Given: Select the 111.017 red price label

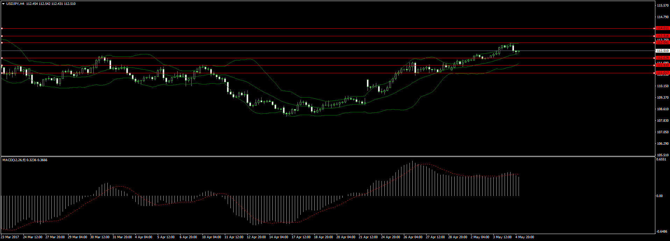Looking at the screenshot, I should pyautogui.click(x=663, y=73).
